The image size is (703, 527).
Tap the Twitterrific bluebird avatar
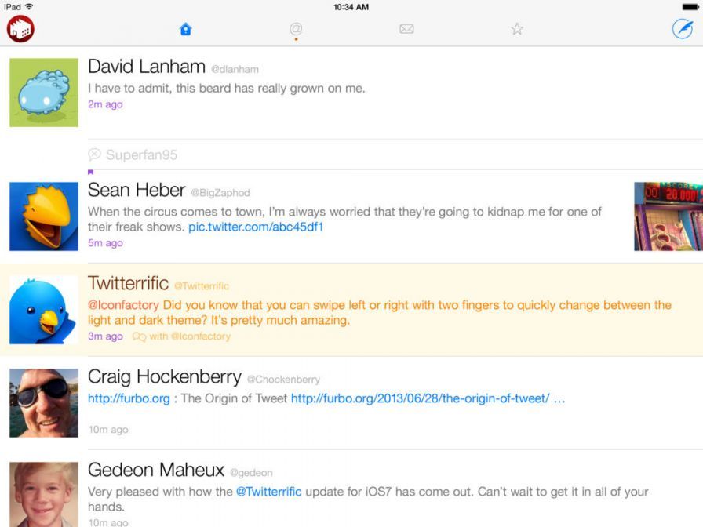coord(43,308)
